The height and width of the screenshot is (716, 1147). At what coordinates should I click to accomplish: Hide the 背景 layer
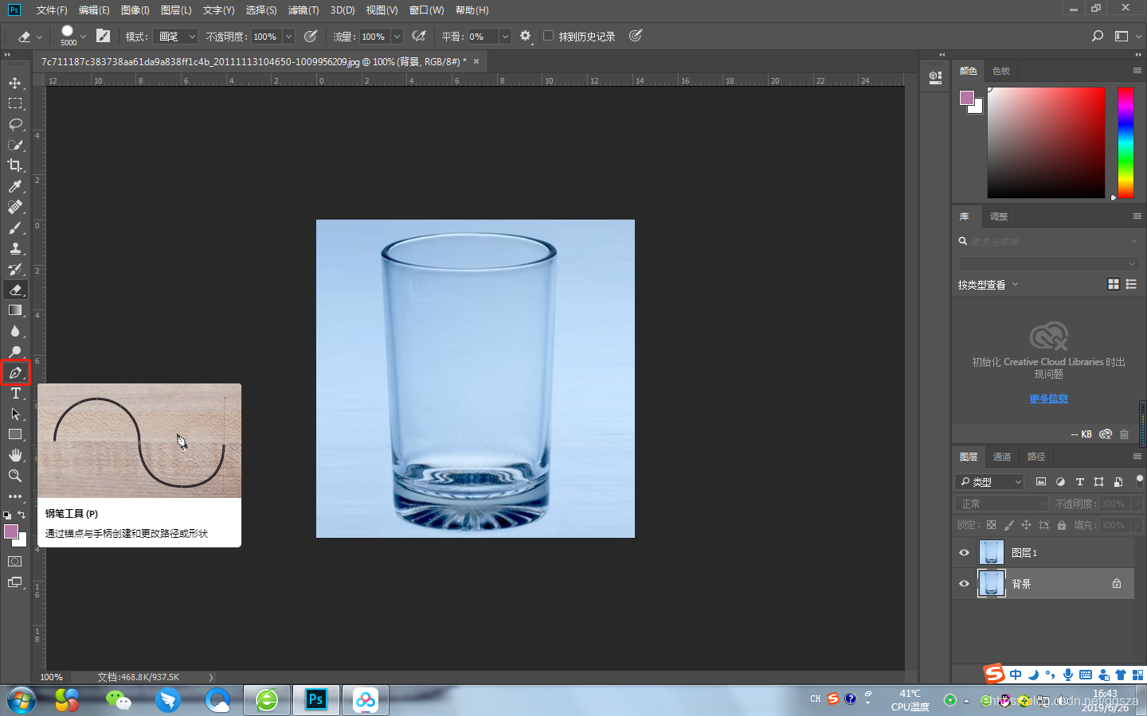(x=964, y=583)
